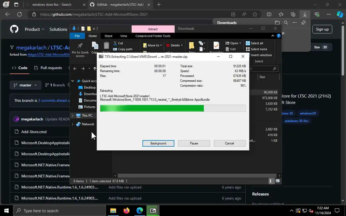Open the Move to dropdown
Viewport: 346px width, 216px height.
click(152, 45)
